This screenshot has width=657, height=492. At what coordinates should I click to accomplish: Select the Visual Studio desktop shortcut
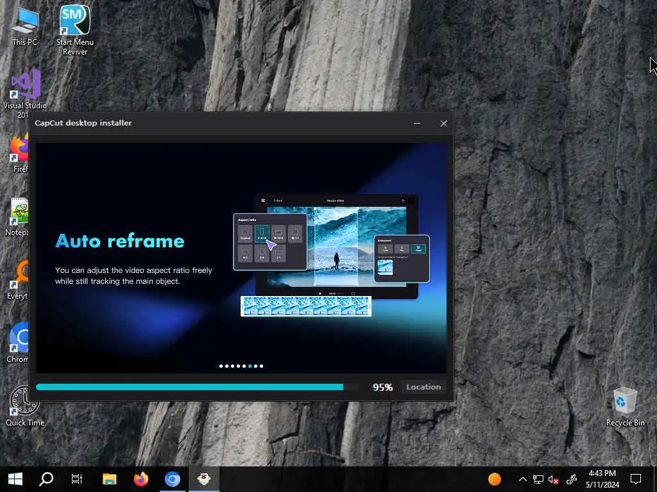(25, 93)
